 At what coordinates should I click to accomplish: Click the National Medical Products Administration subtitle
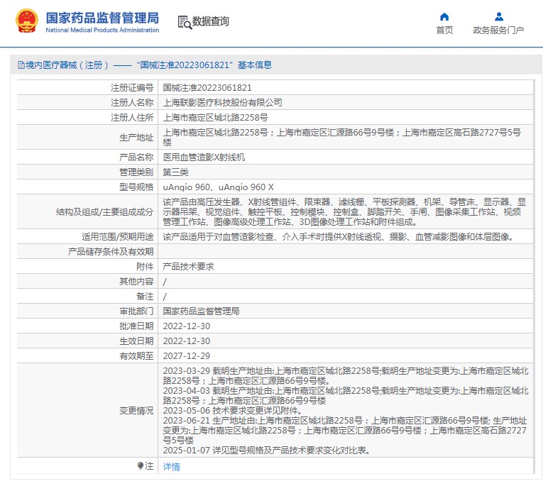(102, 30)
